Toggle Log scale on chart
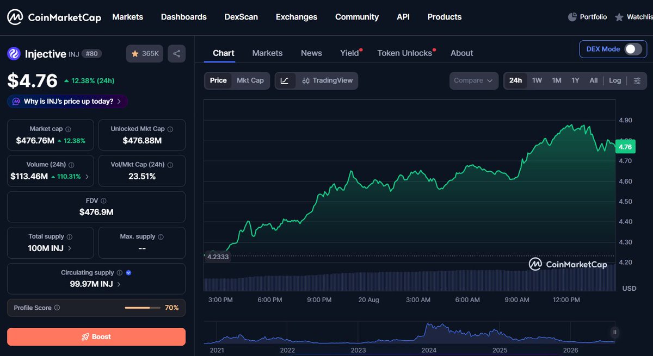 coord(615,80)
